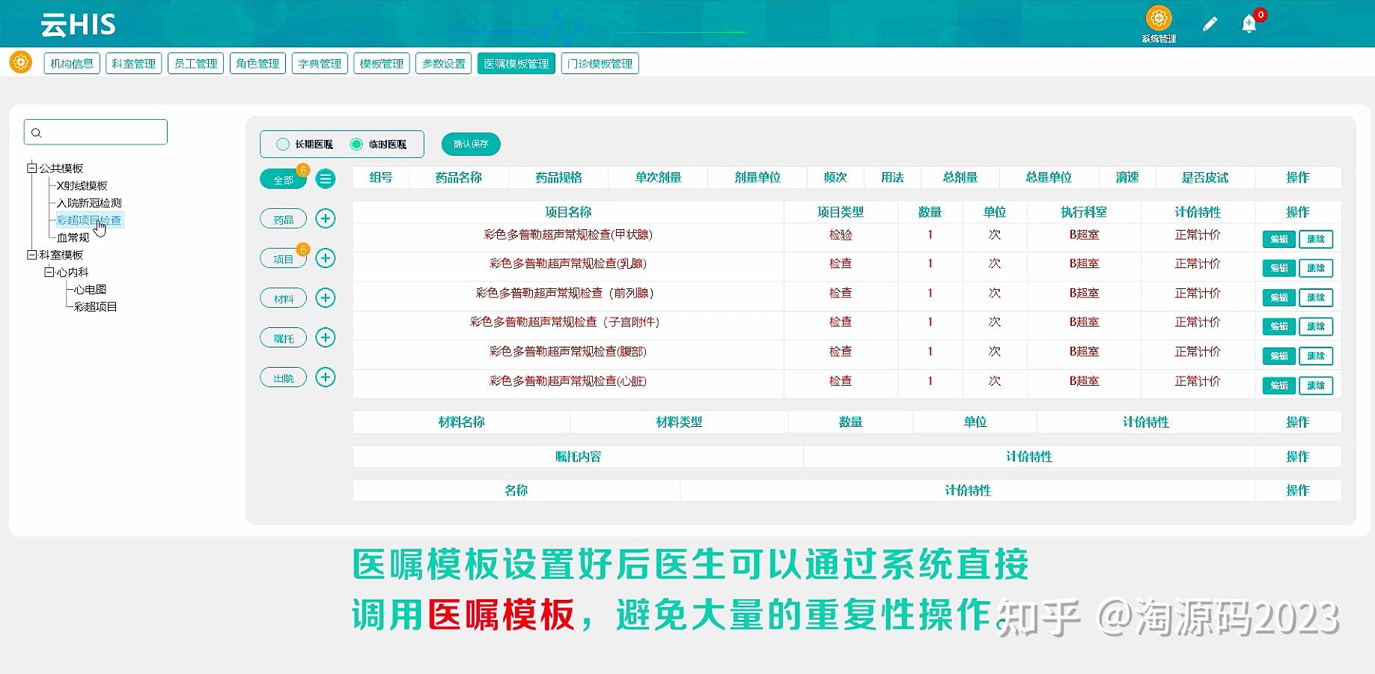Screen dimensions: 1375x674
Task: Click the list menu icon next to 全部
Action: coord(325,179)
